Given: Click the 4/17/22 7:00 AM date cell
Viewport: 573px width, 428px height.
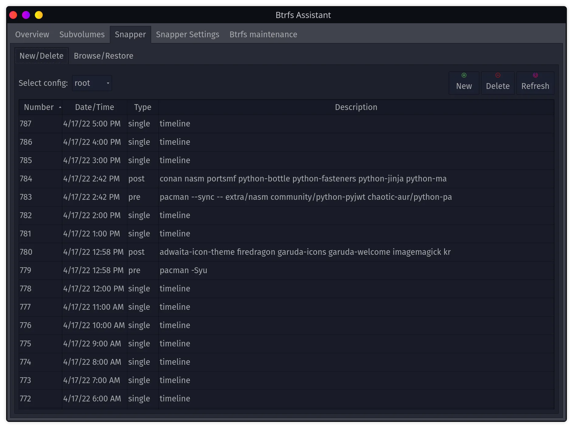Looking at the screenshot, I should [x=95, y=380].
